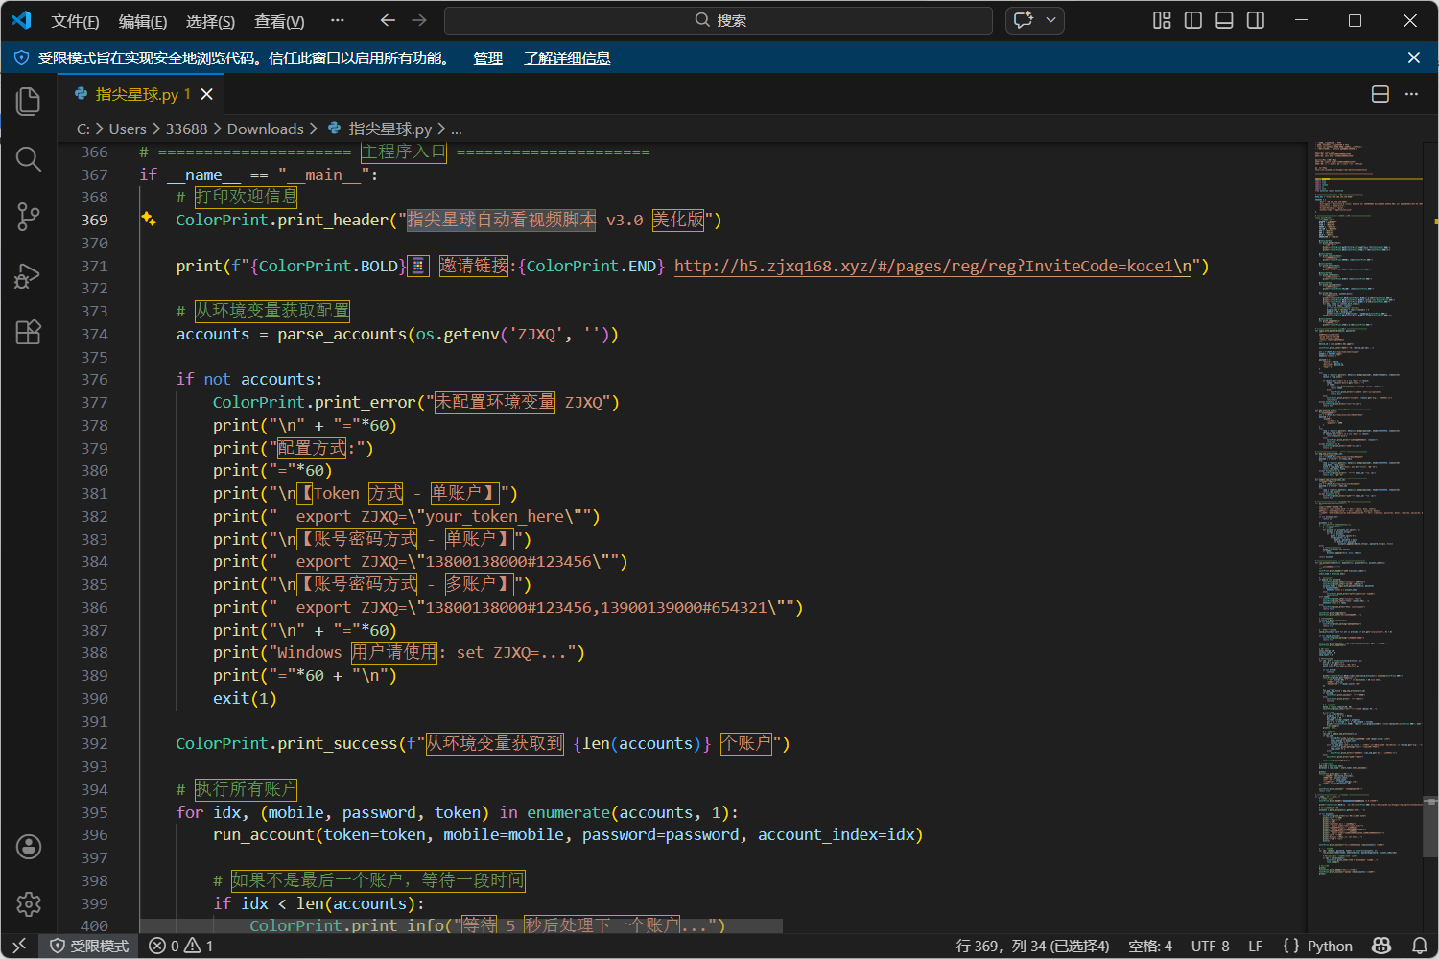Open the Run and Debug view
The width and height of the screenshot is (1439, 959).
(x=29, y=275)
